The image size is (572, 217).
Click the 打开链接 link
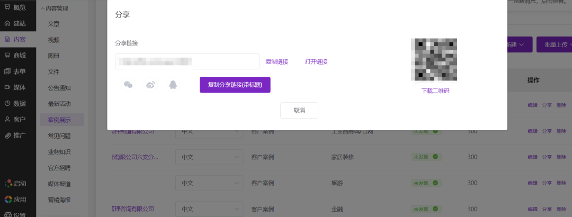click(x=316, y=61)
